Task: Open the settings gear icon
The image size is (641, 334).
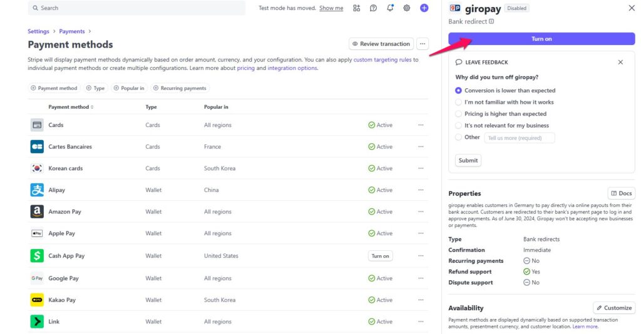Action: [407, 8]
